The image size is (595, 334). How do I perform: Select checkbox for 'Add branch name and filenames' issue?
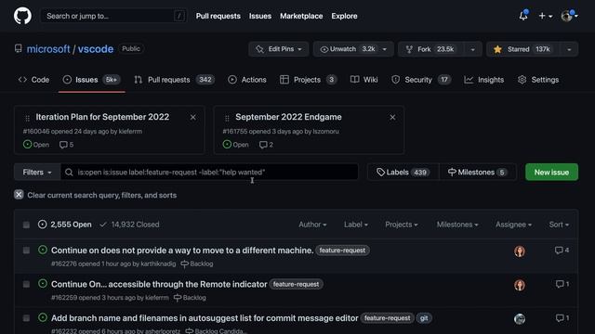pos(26,318)
